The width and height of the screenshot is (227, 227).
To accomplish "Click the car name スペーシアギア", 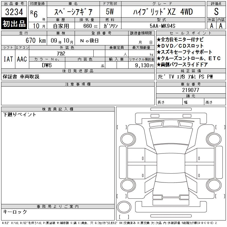I will [x=73, y=12].
